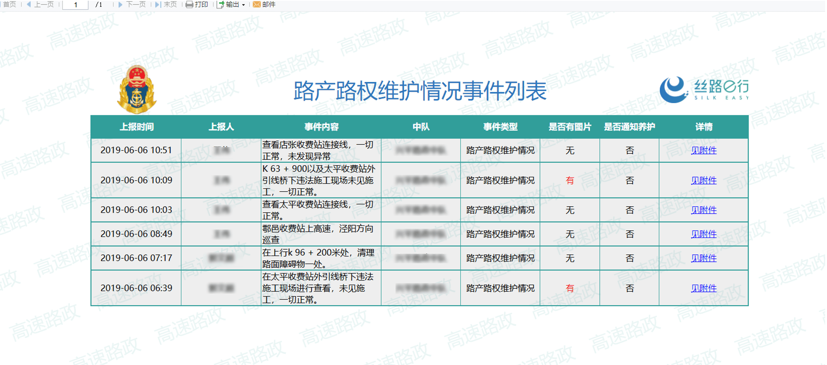Open the 输出 export dropdown
Image resolution: width=827 pixels, height=365 pixels.
[231, 4]
